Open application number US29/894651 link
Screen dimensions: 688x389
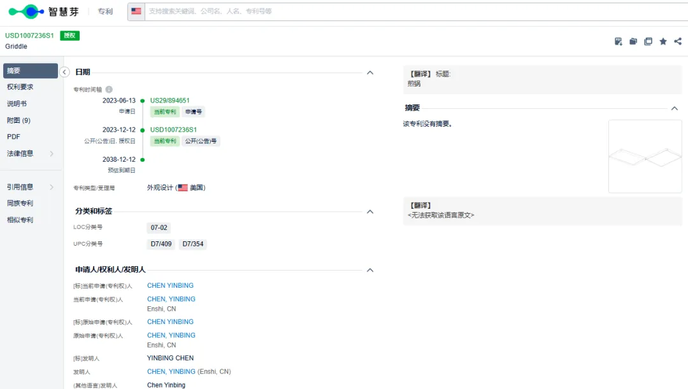(170, 101)
